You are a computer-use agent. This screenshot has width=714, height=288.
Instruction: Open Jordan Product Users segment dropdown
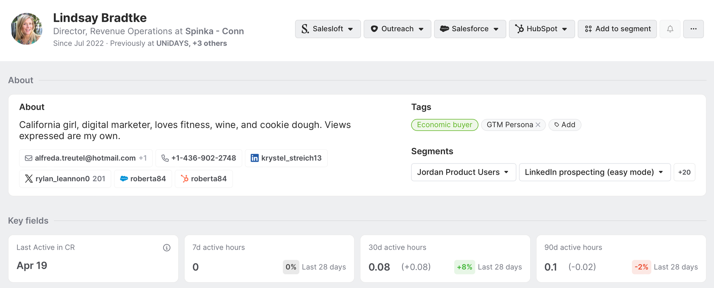click(463, 172)
